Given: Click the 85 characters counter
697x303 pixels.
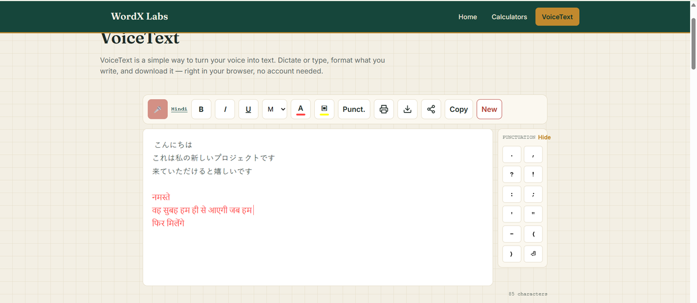Looking at the screenshot, I should (x=528, y=294).
